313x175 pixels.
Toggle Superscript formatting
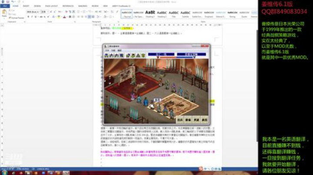(48, 17)
